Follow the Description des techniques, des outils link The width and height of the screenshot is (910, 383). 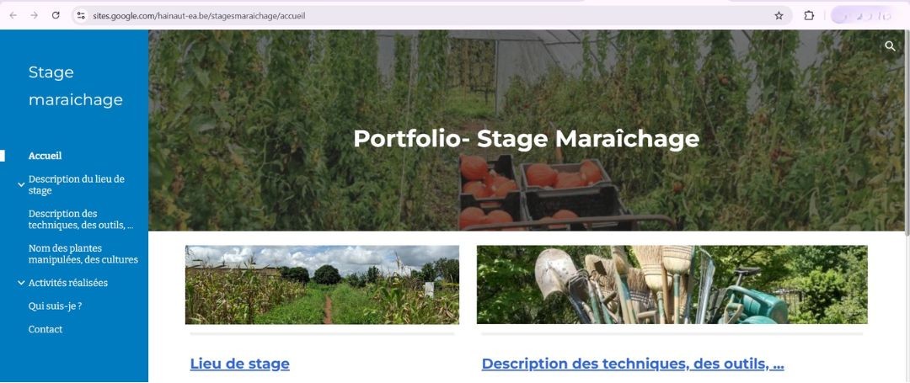click(x=633, y=364)
